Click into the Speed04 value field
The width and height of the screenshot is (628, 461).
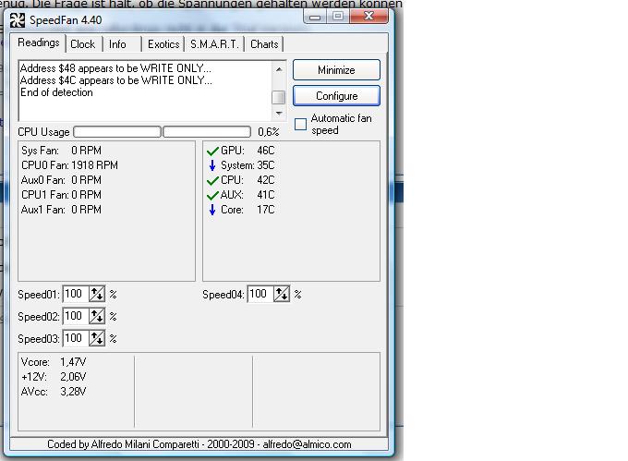(x=260, y=295)
